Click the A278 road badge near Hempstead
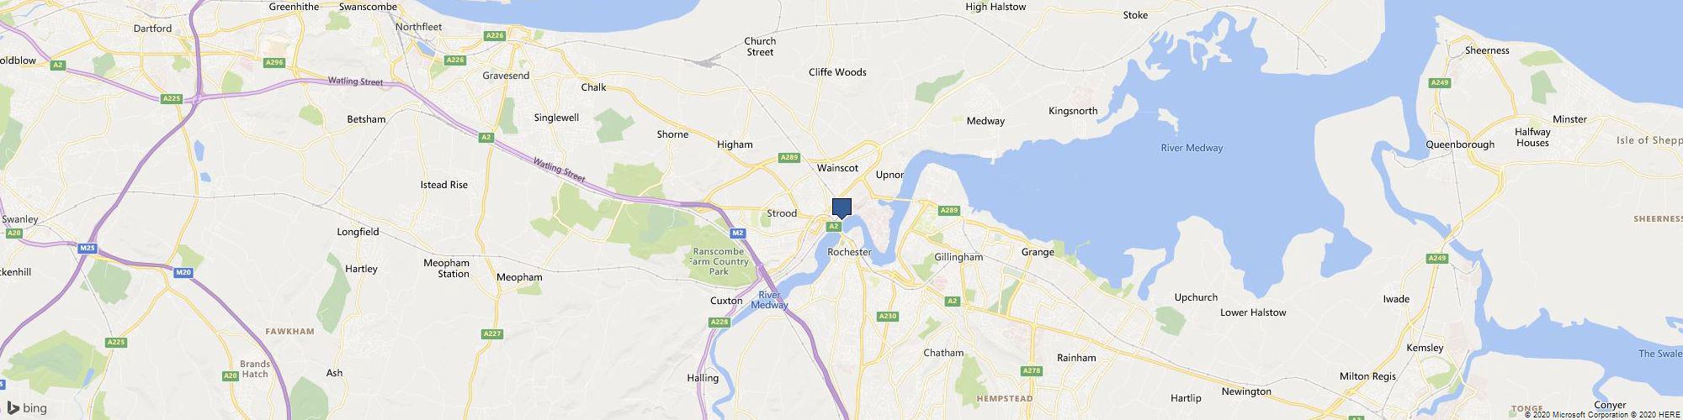The image size is (1683, 420). coord(1031,370)
